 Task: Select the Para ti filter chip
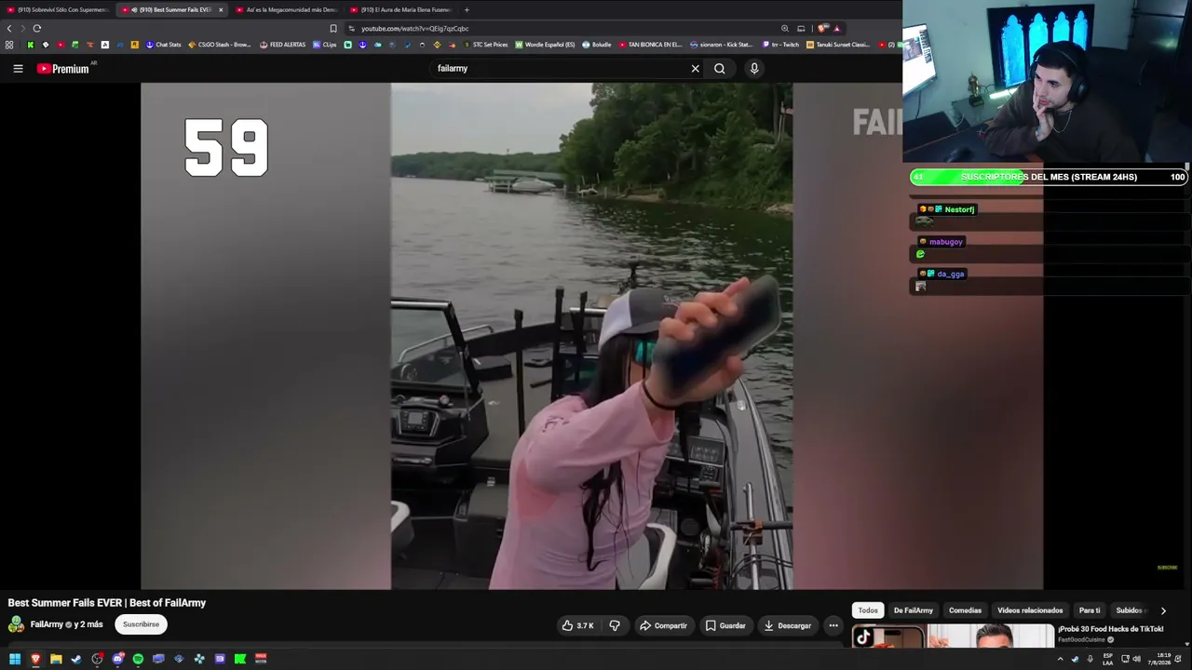click(1090, 610)
